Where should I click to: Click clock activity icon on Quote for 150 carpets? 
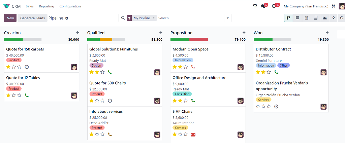27,67
